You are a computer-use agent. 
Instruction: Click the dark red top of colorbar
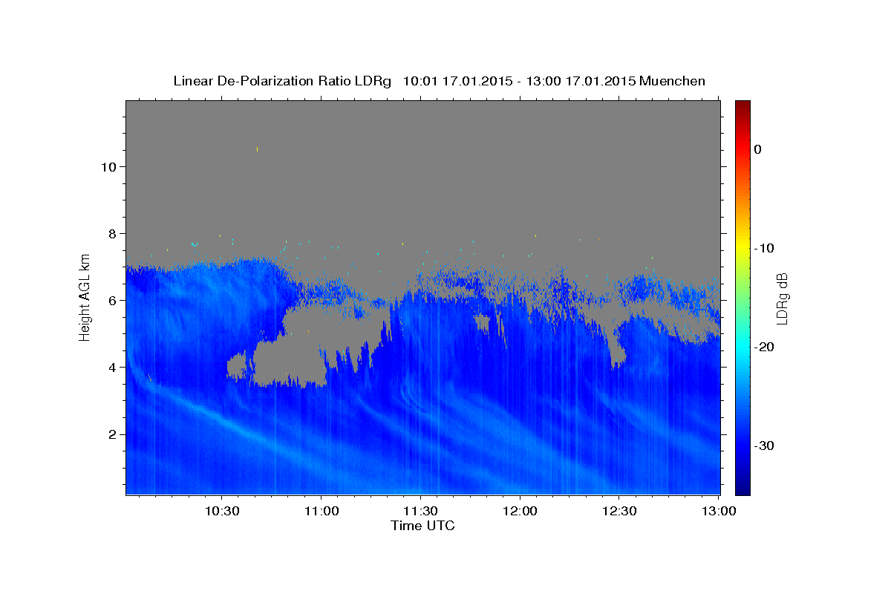coord(742,105)
